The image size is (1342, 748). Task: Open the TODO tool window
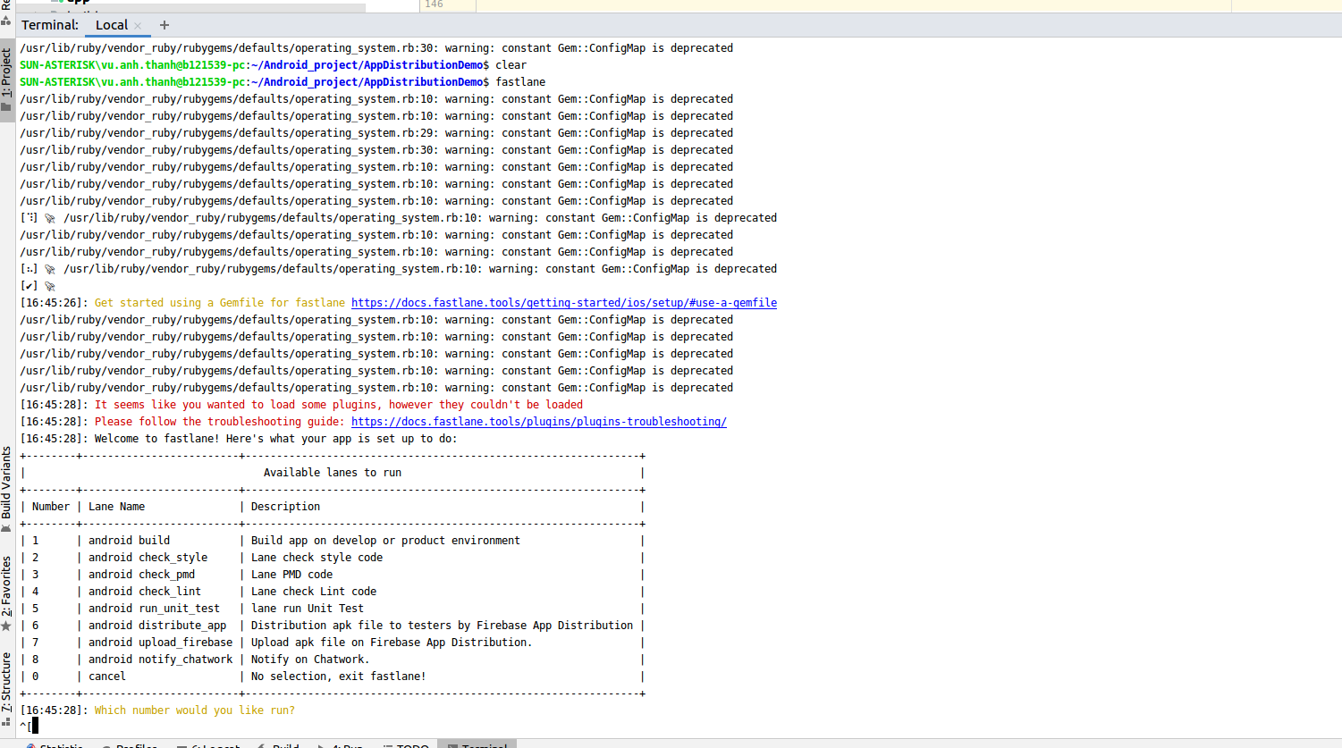coord(407,744)
